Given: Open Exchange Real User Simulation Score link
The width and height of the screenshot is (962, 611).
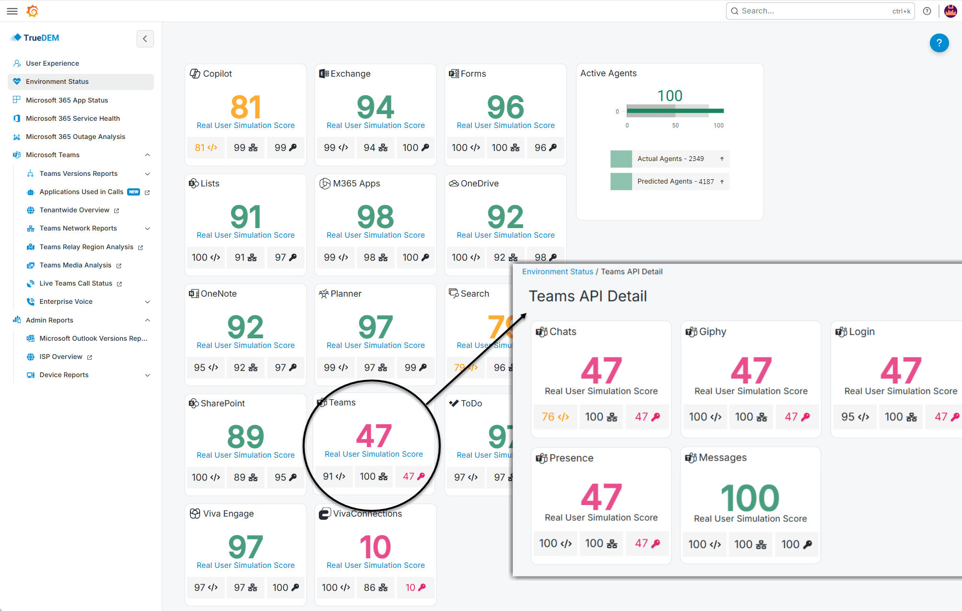Looking at the screenshot, I should (x=375, y=126).
